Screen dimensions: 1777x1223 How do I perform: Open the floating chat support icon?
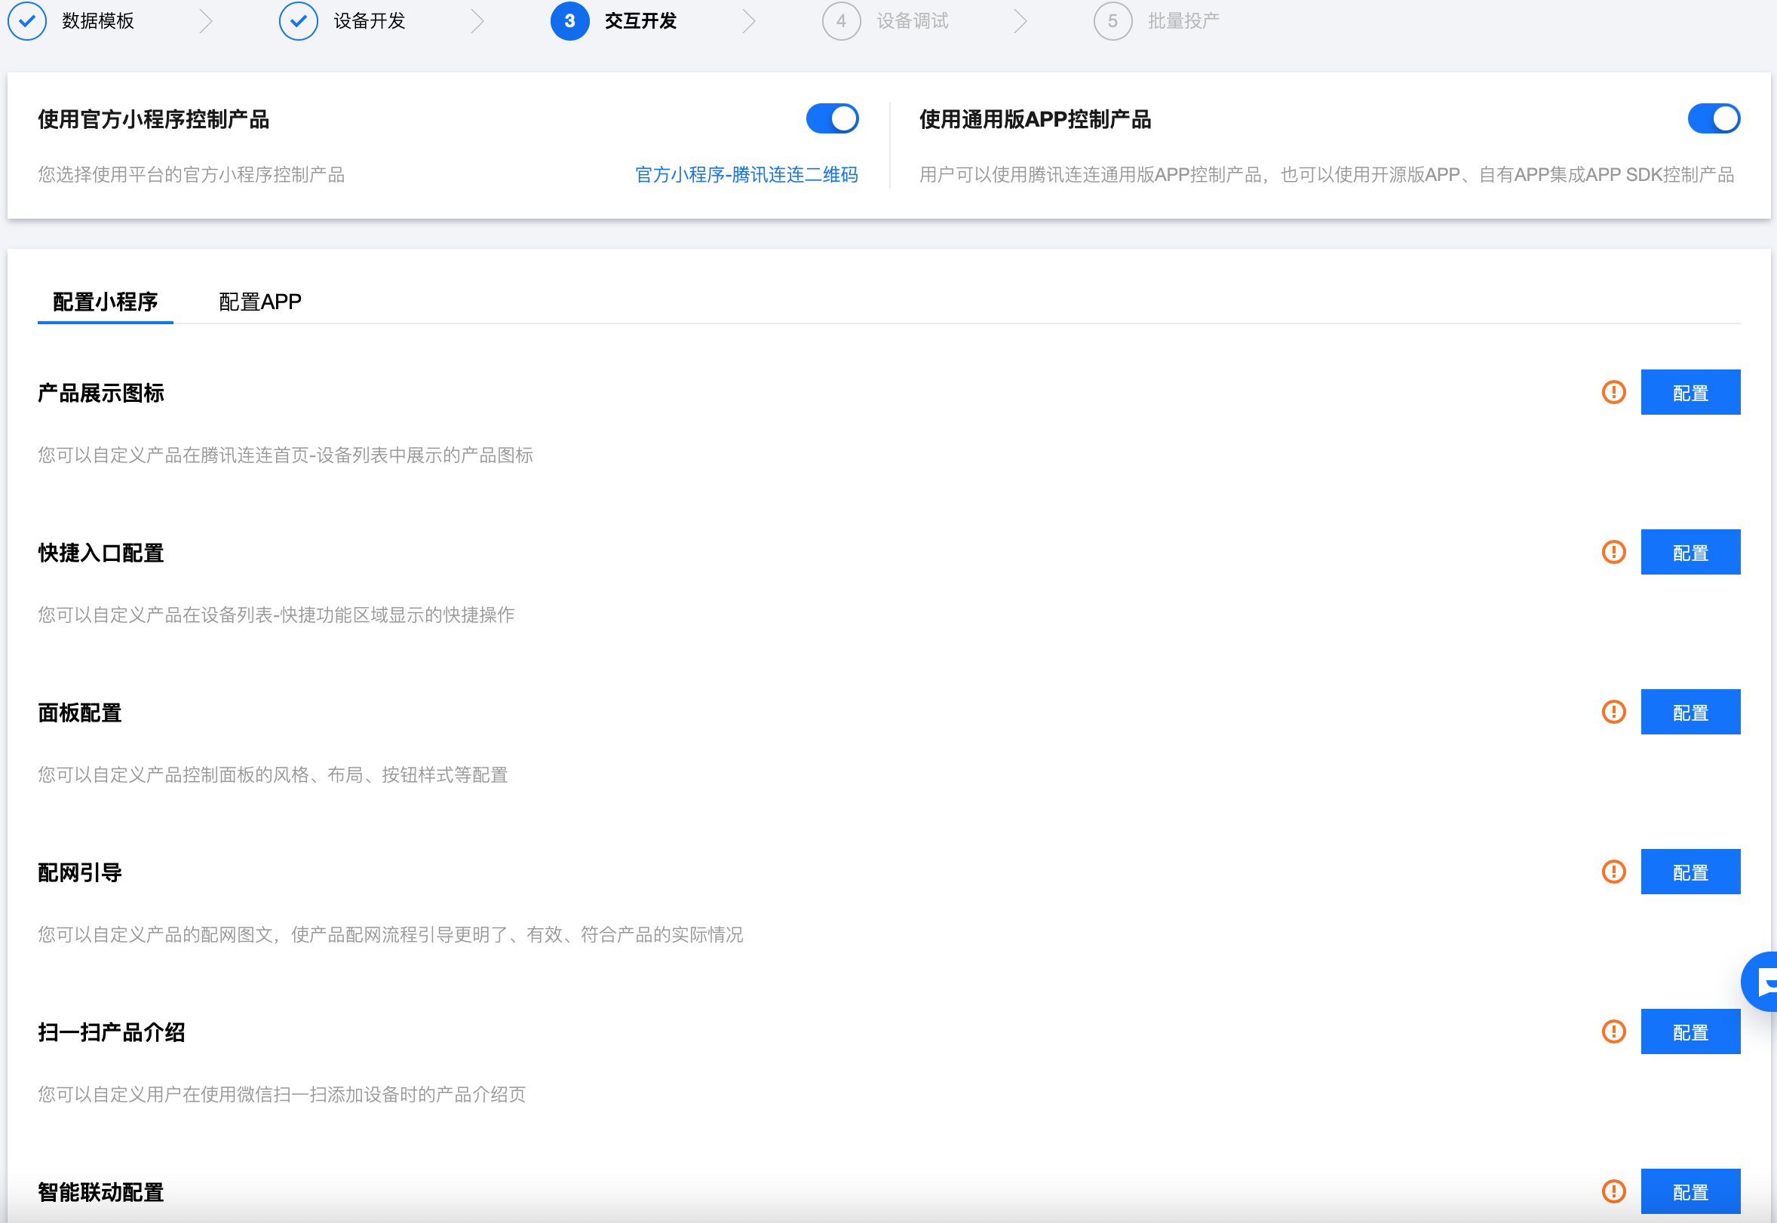[x=1762, y=982]
